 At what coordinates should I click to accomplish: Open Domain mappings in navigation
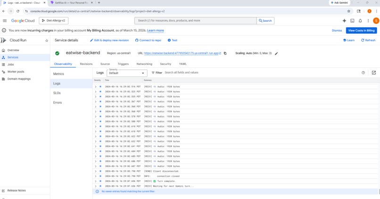(x=19, y=79)
